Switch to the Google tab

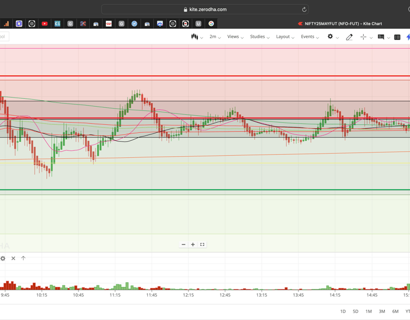point(211,24)
